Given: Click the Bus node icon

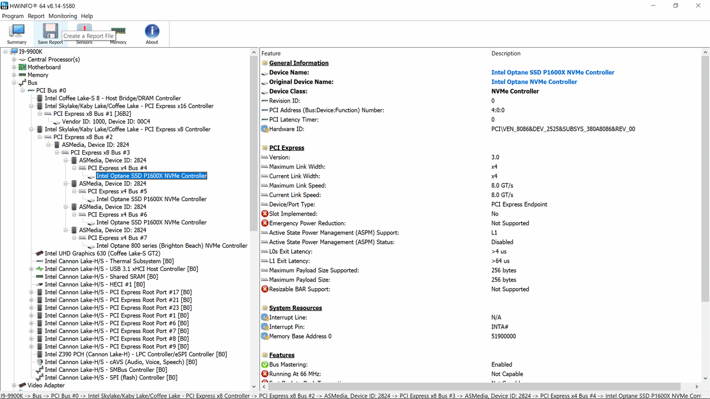Looking at the screenshot, I should (x=22, y=83).
